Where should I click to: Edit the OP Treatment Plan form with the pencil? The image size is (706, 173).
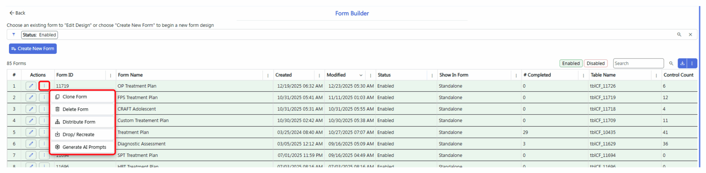[31, 86]
